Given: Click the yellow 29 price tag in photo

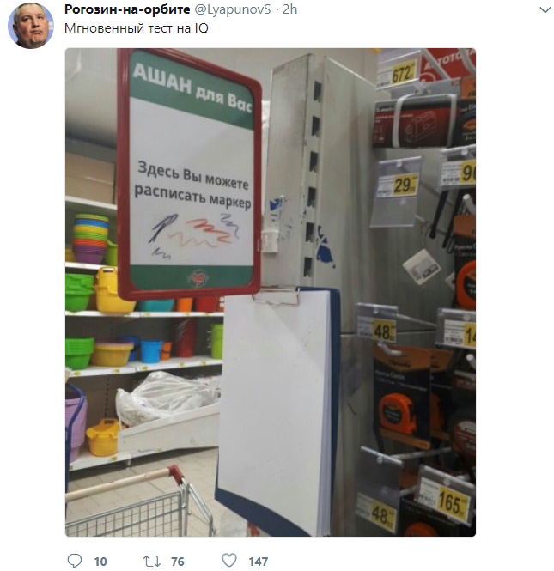Looking at the screenshot, I should [x=405, y=185].
